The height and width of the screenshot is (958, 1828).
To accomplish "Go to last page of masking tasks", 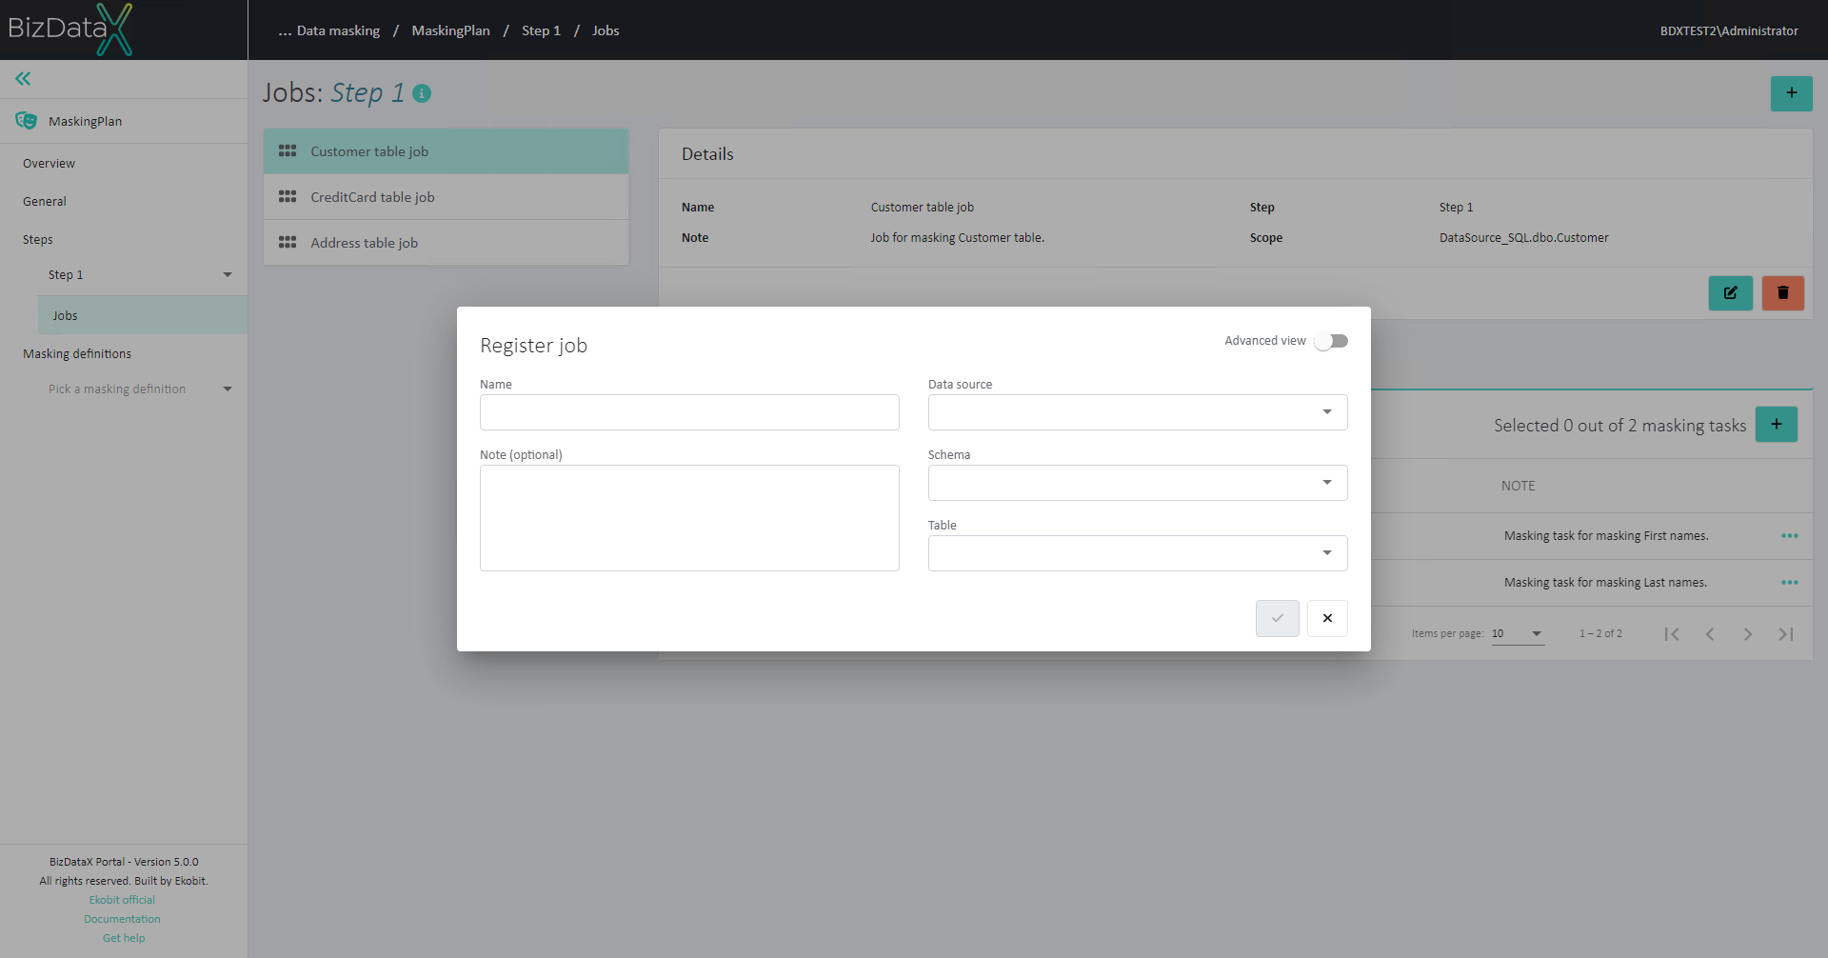I will (1786, 634).
